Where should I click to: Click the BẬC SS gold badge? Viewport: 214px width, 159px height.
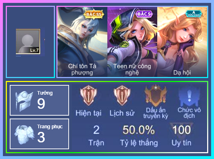(94, 14)
